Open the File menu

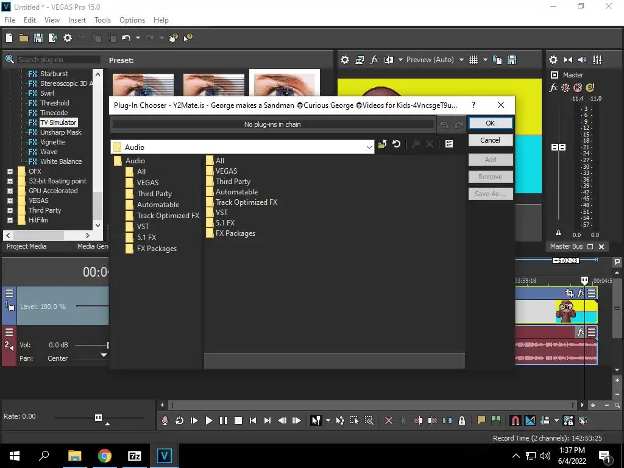[x=10, y=20]
